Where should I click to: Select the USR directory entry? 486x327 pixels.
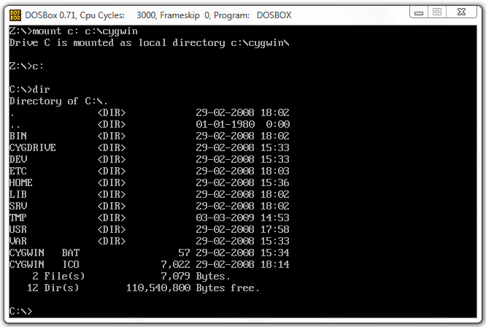pyautogui.click(x=149, y=229)
